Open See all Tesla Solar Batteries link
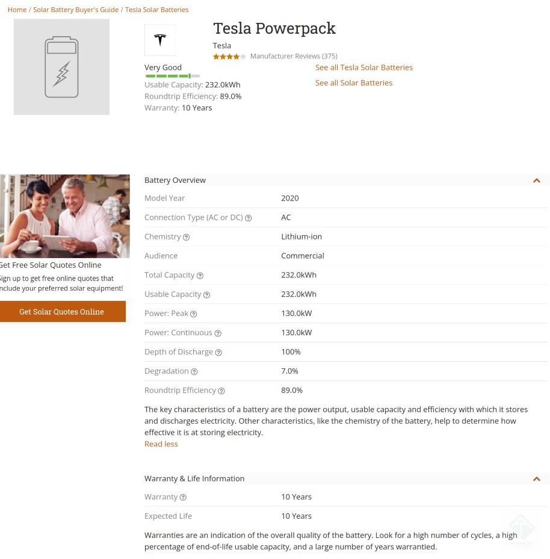This screenshot has height=559, width=550. pyautogui.click(x=364, y=67)
